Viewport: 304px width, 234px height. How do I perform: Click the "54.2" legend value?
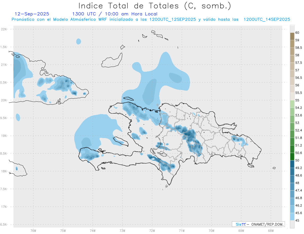[x=298, y=108]
